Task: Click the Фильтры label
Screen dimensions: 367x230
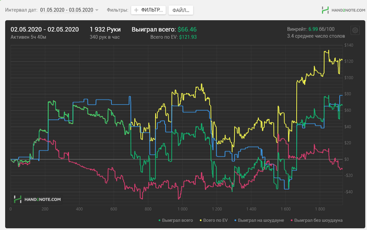Action: [117, 10]
